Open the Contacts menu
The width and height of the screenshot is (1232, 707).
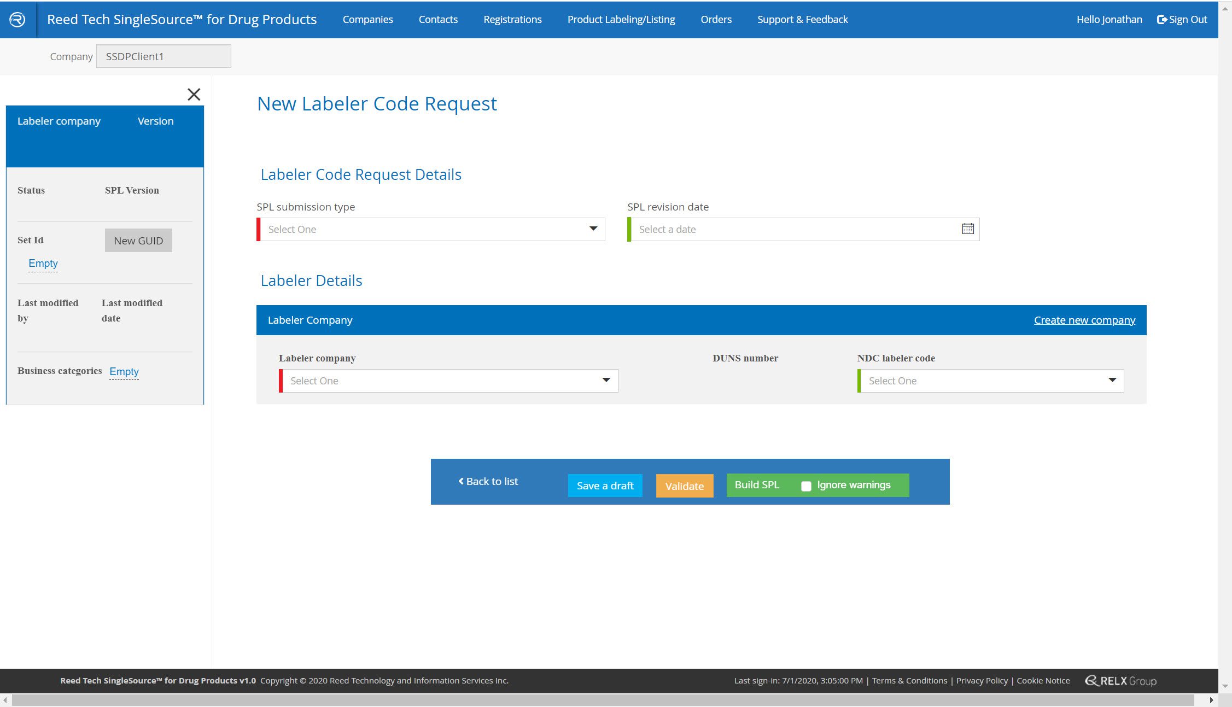tap(438, 20)
